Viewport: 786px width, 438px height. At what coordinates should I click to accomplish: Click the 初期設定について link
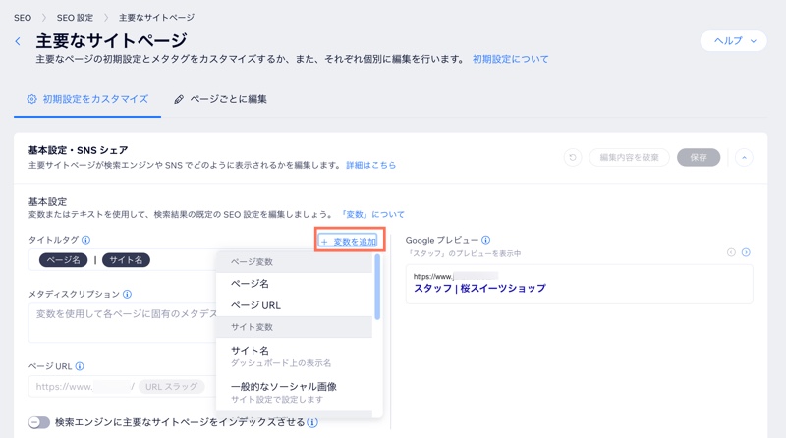(510, 59)
